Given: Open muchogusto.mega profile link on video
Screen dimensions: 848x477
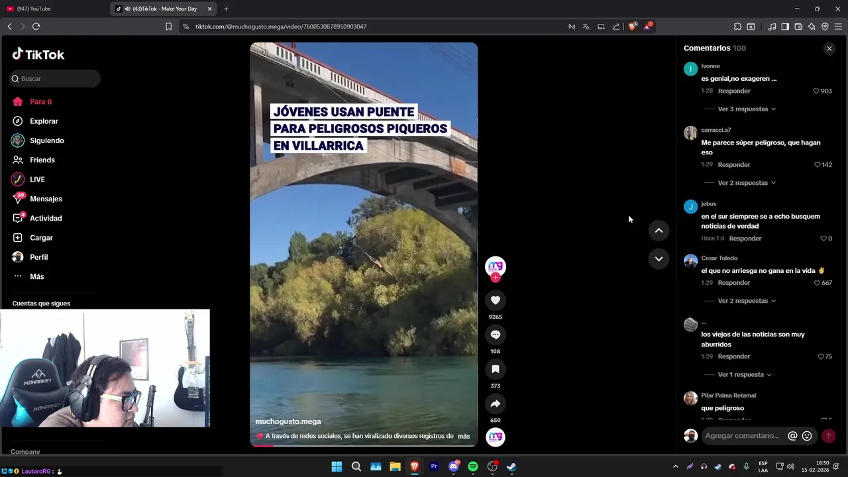Looking at the screenshot, I should pos(288,421).
